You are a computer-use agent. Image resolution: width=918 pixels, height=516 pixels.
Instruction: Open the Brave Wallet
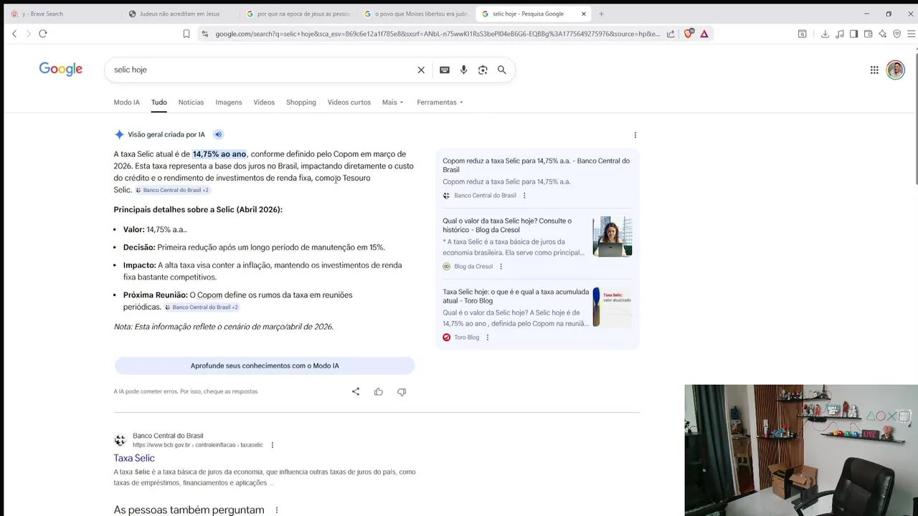(x=868, y=34)
